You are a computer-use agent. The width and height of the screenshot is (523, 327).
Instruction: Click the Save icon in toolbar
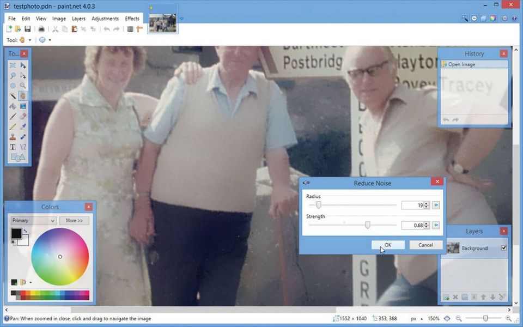[27, 29]
